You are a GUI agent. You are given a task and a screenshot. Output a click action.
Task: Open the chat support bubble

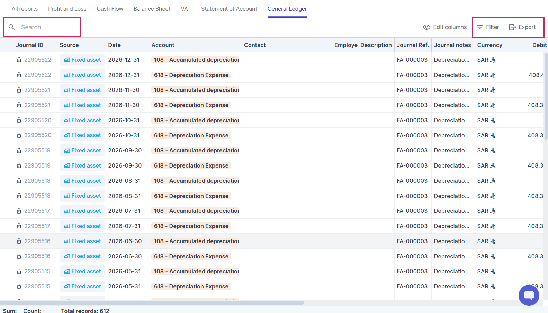[529, 295]
